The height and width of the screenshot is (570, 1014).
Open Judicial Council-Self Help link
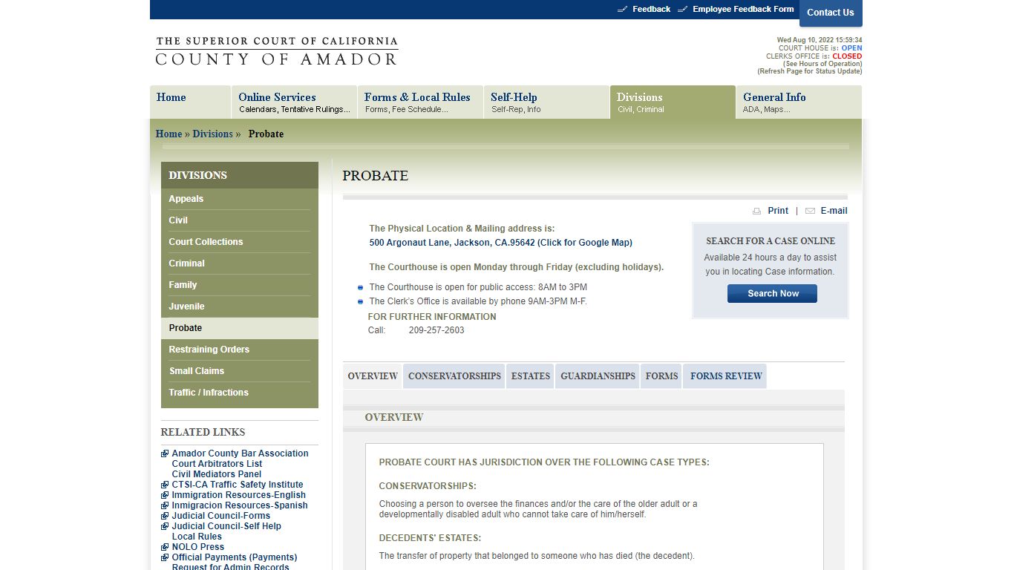pos(226,526)
